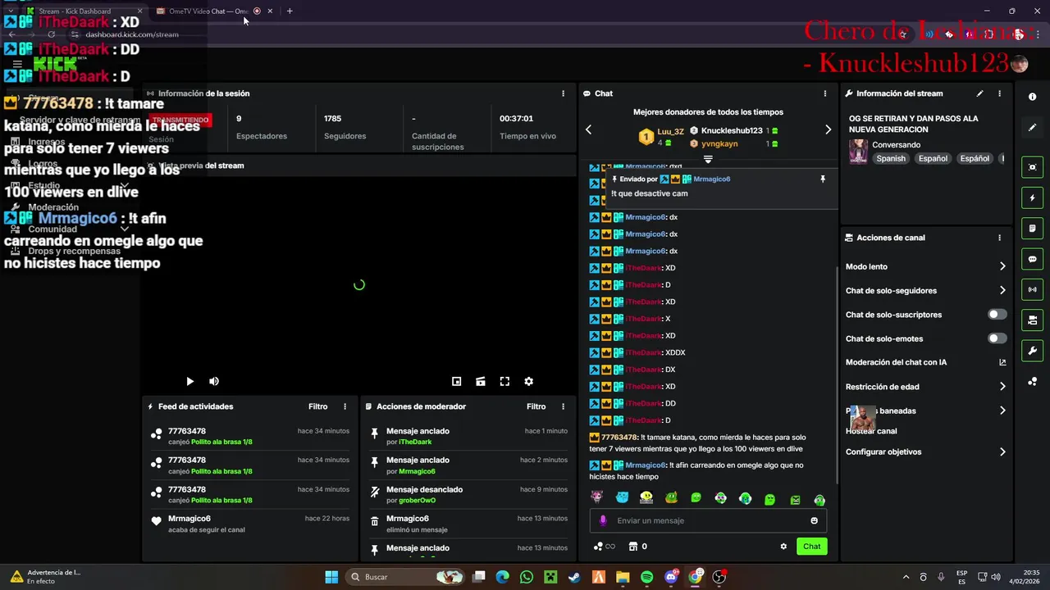Open OBS Studio from the taskbar
This screenshot has height=590, width=1050.
(719, 577)
